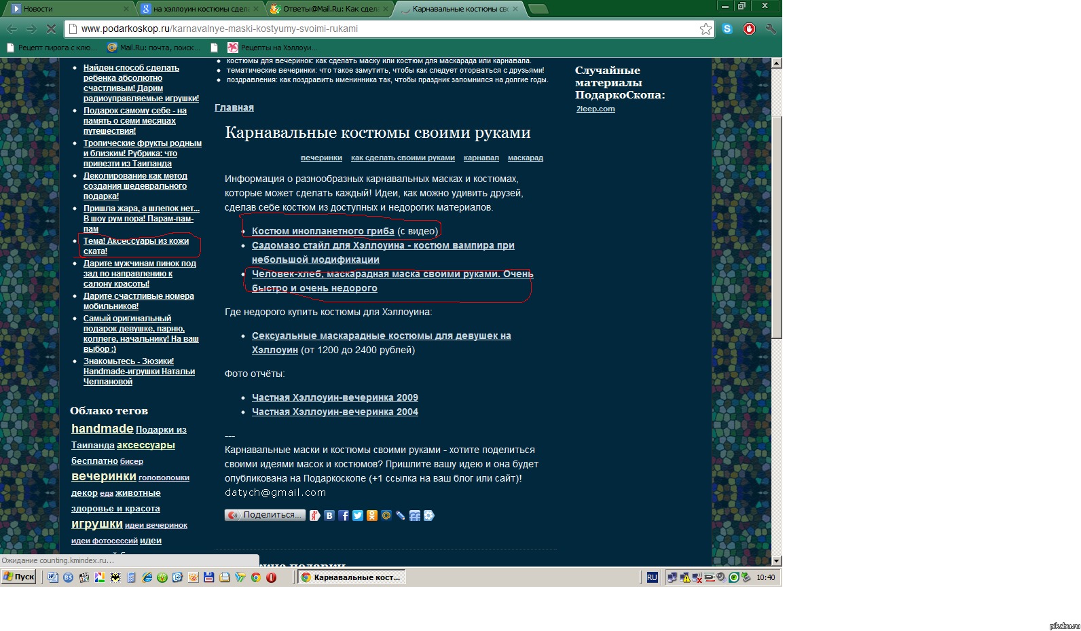Open the Знакомьтесь - Зюзики sidebar link

139,371
